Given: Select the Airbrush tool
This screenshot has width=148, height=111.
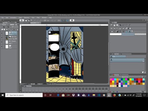Looking at the screenshot, I should 120,28.
